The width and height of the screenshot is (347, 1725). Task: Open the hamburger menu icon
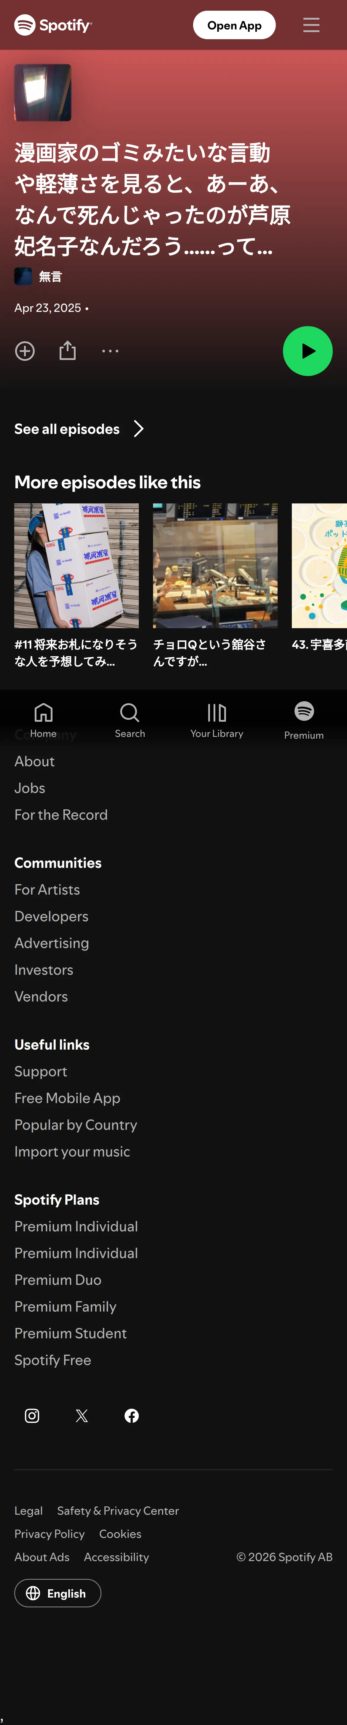click(x=311, y=25)
